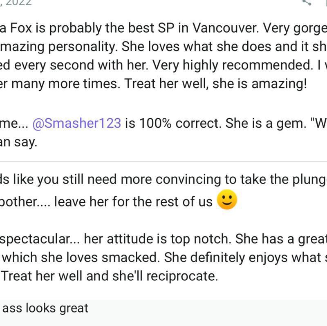This screenshot has width=327, height=326.
Task: Click the smiley face emoji
Action: pos(227,200)
